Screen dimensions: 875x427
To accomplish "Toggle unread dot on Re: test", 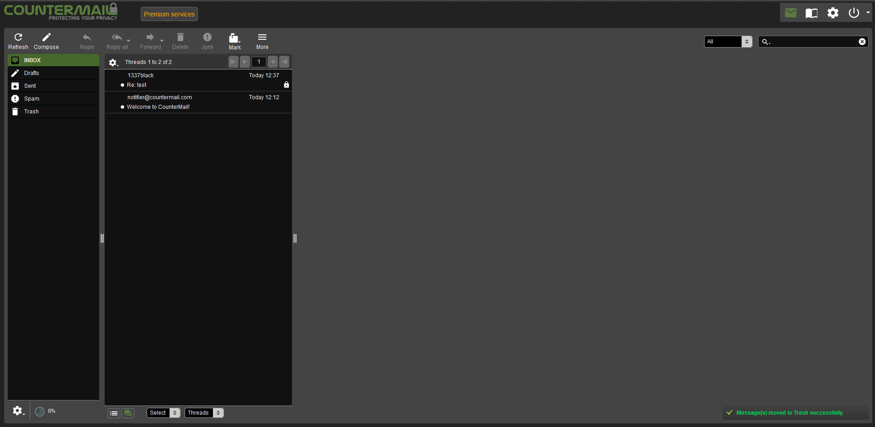I will click(x=122, y=85).
